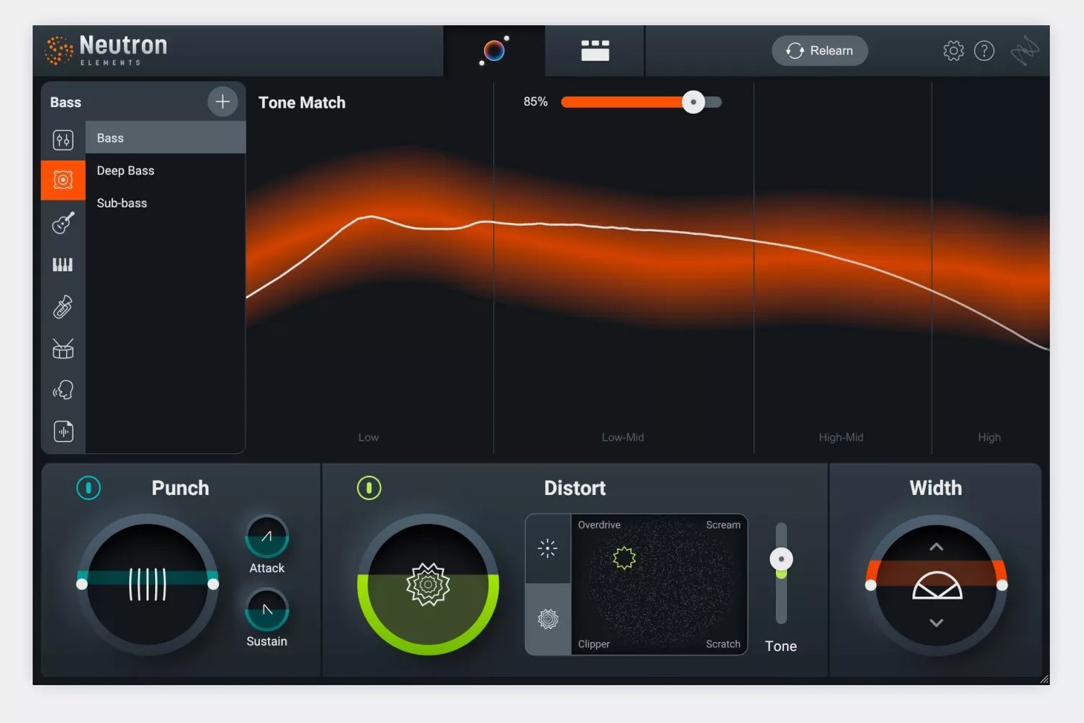Click the Width dial's right handle

click(1002, 585)
